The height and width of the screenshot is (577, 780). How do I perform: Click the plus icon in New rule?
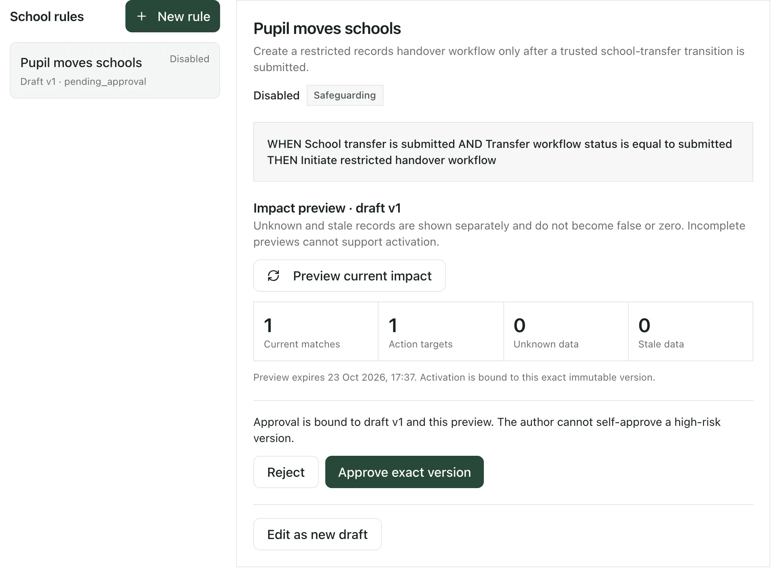point(142,17)
